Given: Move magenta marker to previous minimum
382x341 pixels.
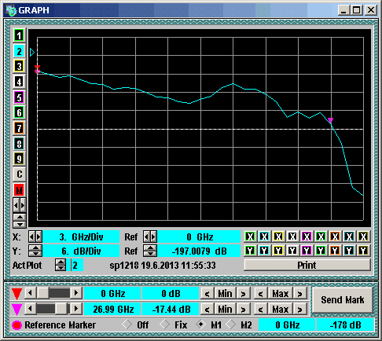Looking at the screenshot, I should 208,310.
